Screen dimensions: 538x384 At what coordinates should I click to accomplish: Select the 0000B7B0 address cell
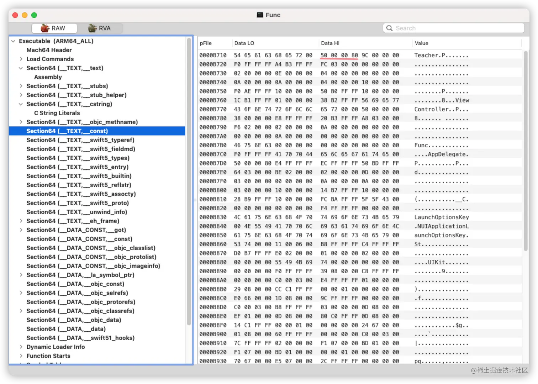pyautogui.click(x=213, y=145)
